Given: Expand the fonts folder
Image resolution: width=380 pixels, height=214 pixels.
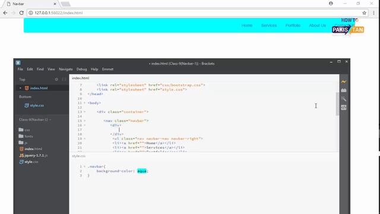Looking at the screenshot, I should 26,136.
